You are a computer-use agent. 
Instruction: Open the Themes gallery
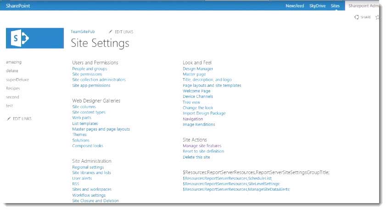point(79,134)
